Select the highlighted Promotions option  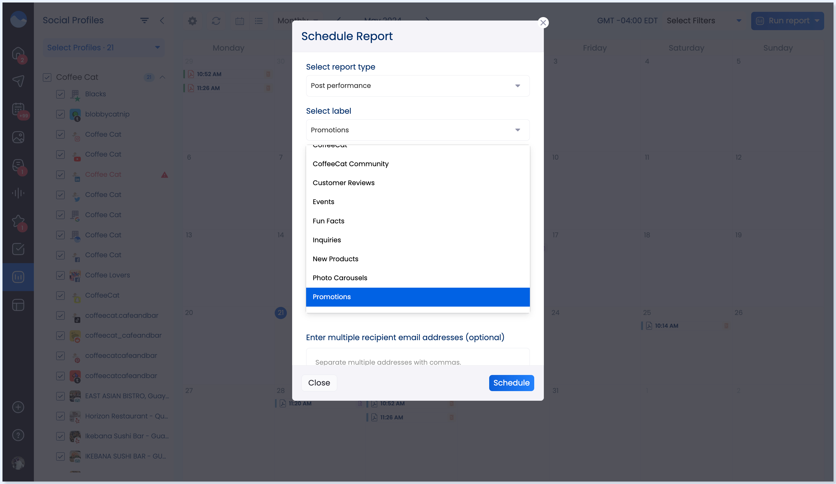click(x=417, y=297)
